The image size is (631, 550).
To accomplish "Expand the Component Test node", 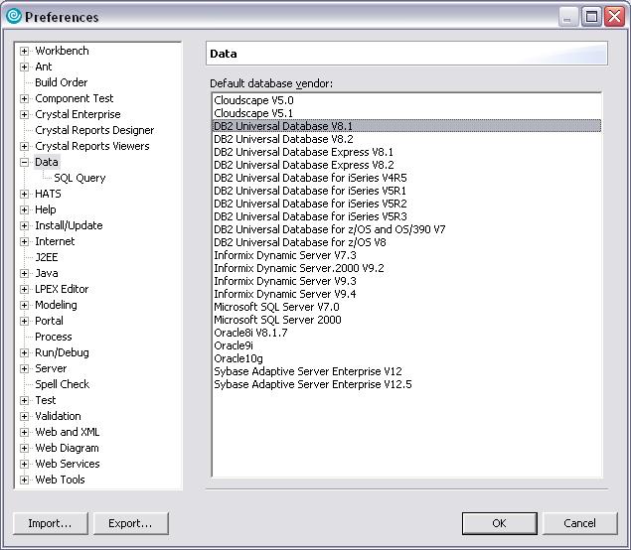I will 24,98.
